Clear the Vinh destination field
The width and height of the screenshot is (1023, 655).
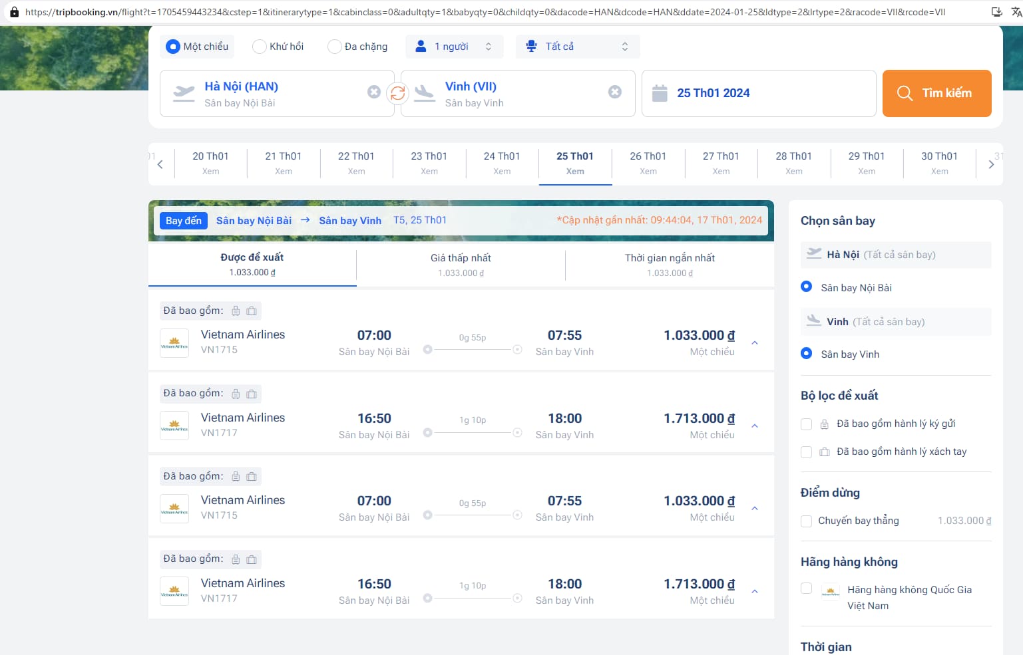(x=615, y=92)
